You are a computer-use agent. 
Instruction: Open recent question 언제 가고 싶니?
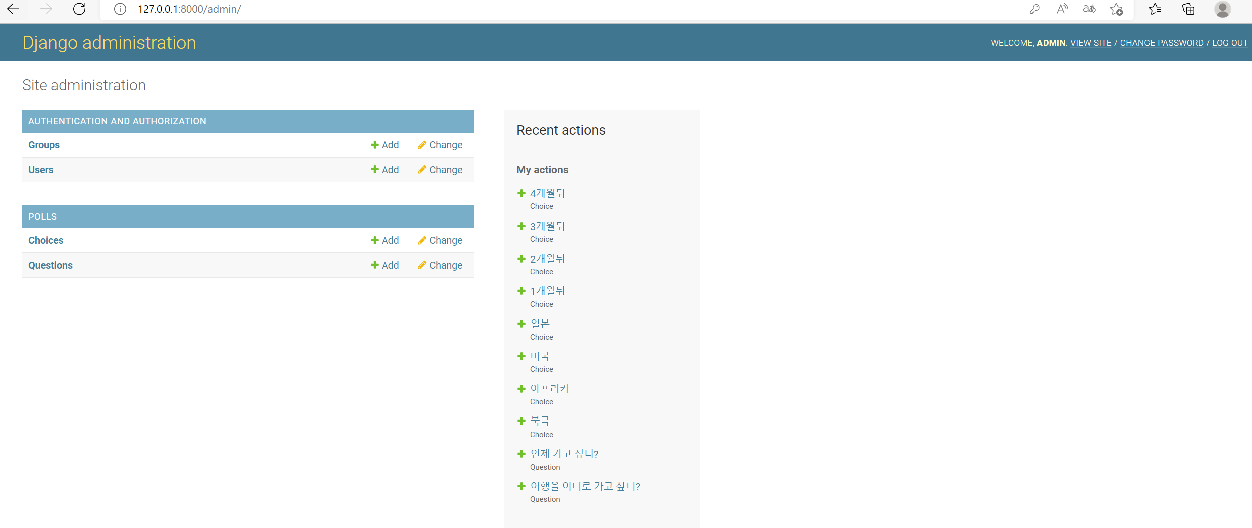(x=564, y=454)
